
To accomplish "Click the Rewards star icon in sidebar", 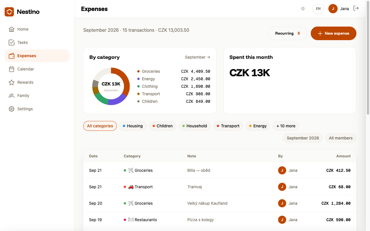I will [x=12, y=82].
